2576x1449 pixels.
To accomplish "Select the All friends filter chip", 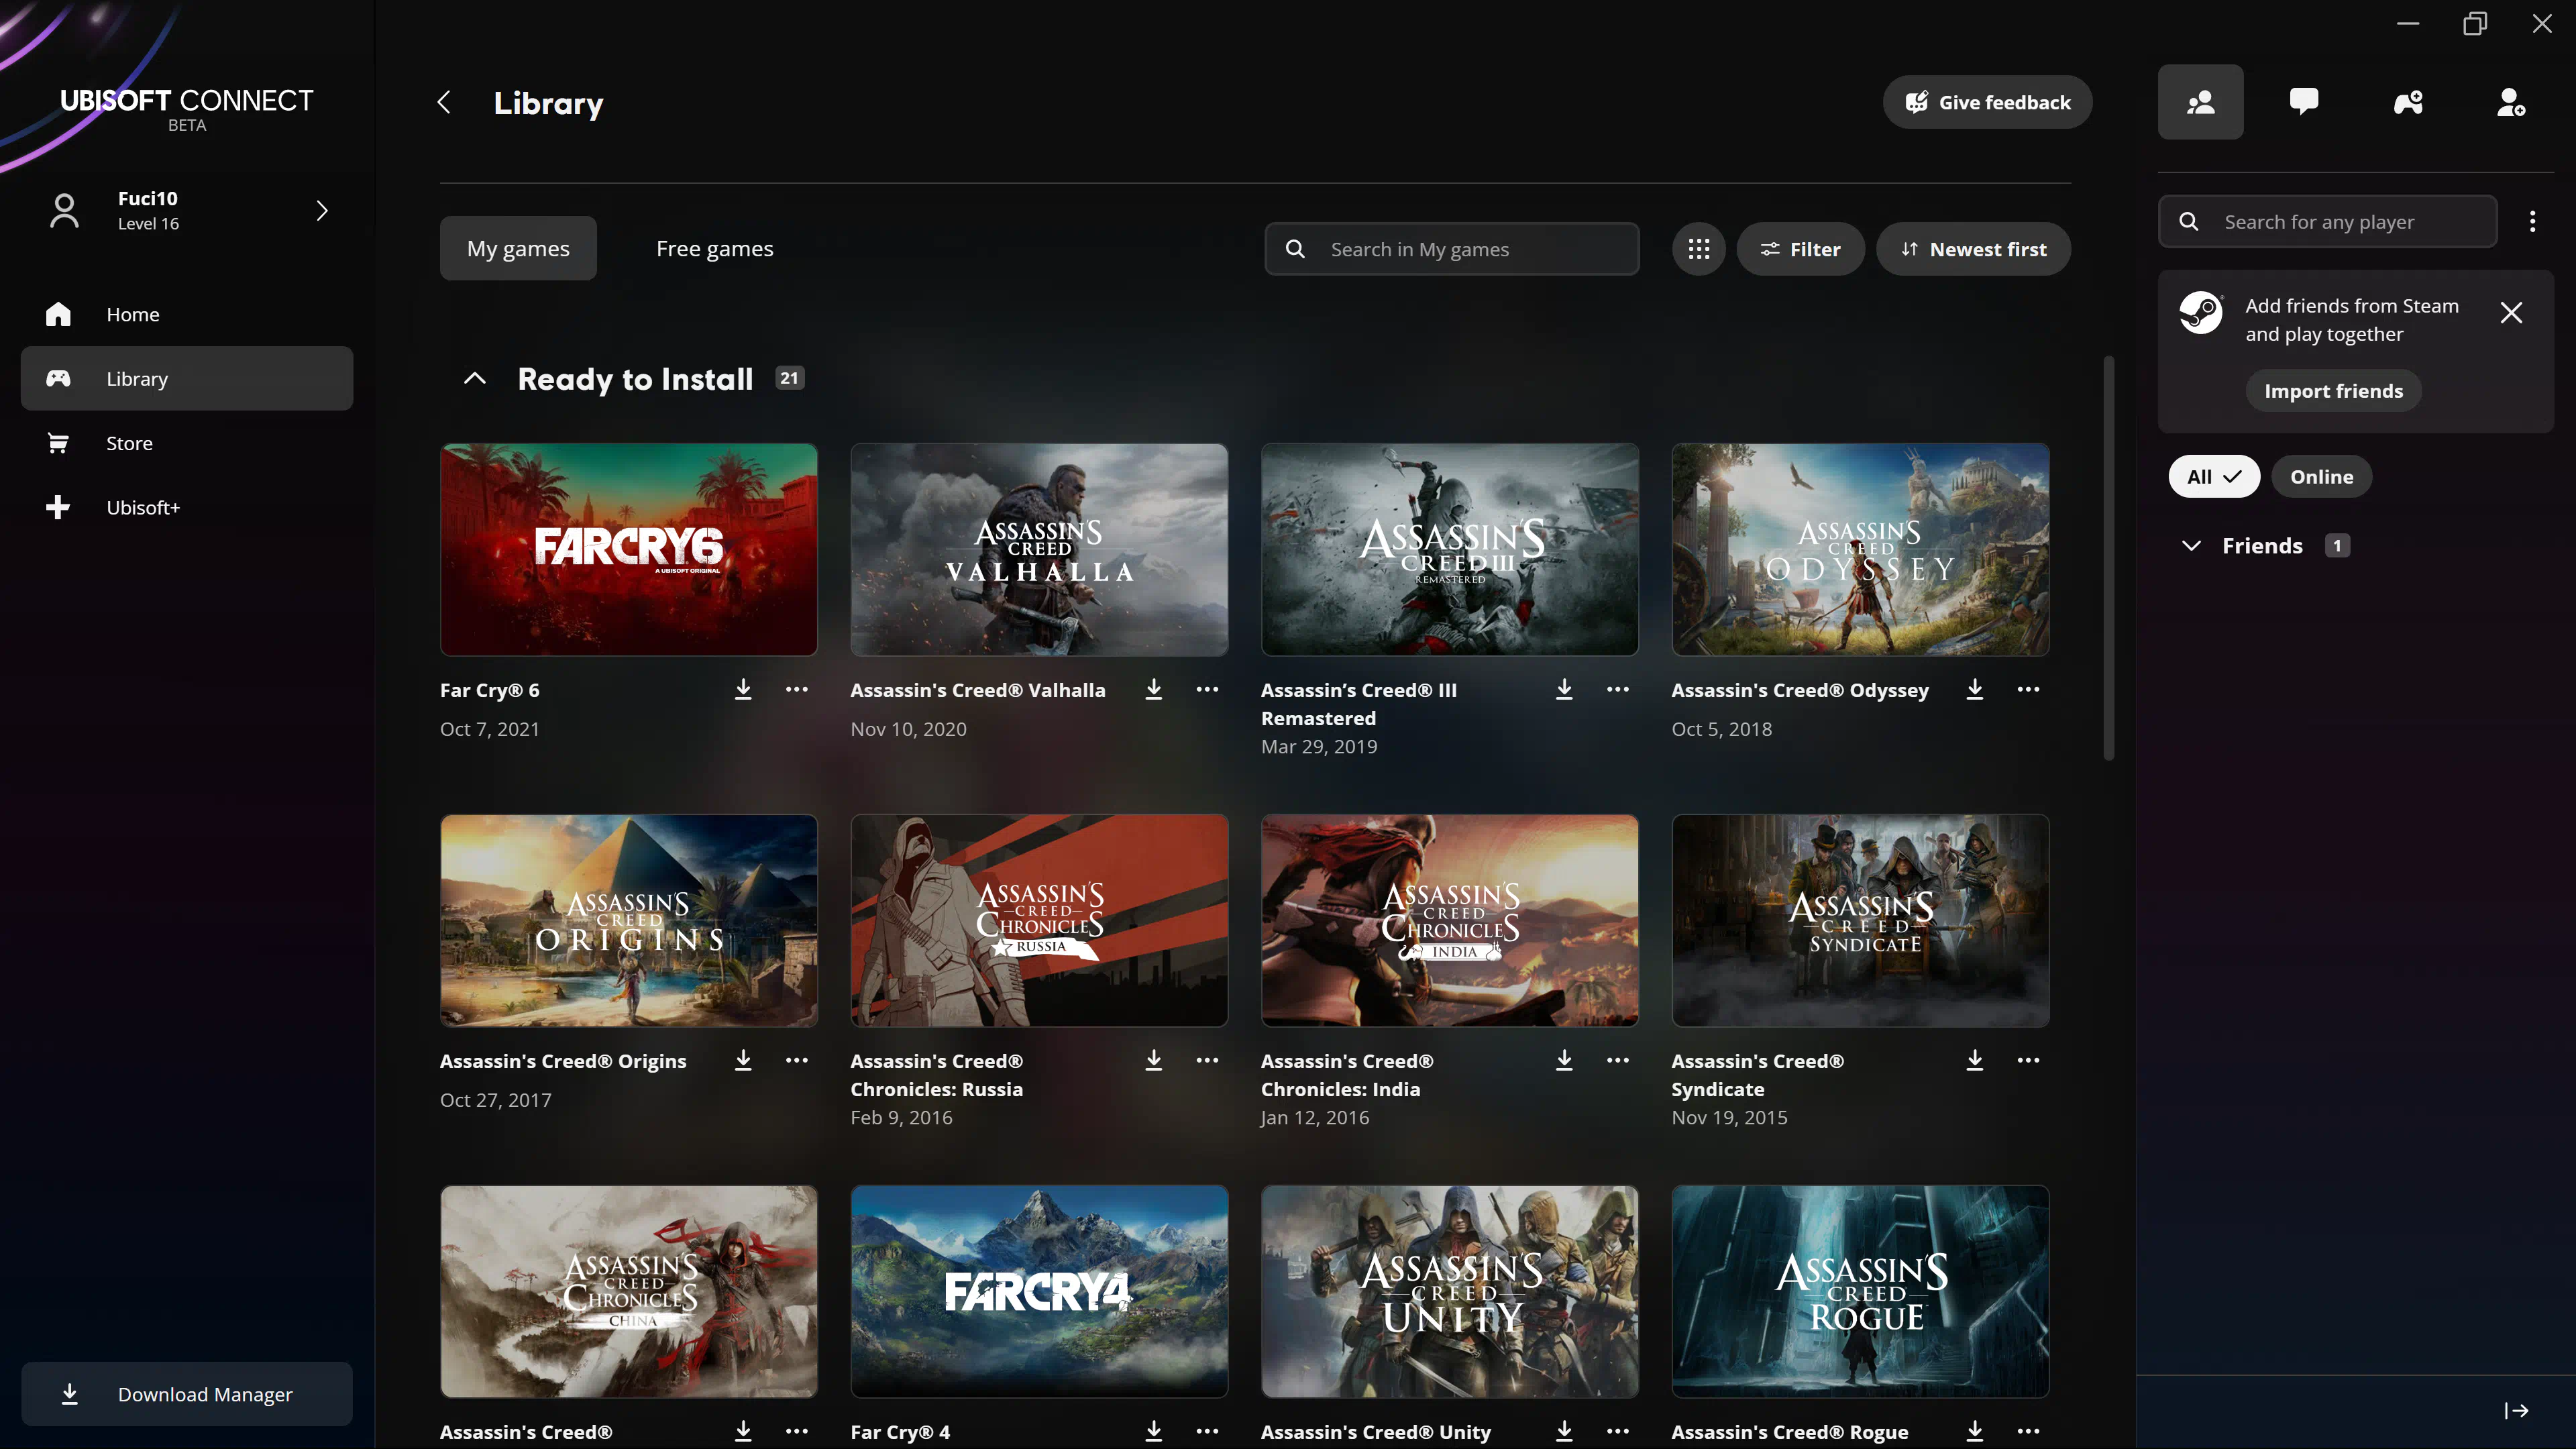I will click(2213, 477).
